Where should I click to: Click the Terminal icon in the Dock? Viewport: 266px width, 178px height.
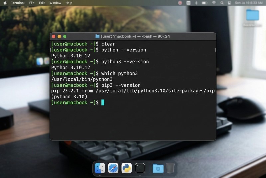[x=140, y=168]
